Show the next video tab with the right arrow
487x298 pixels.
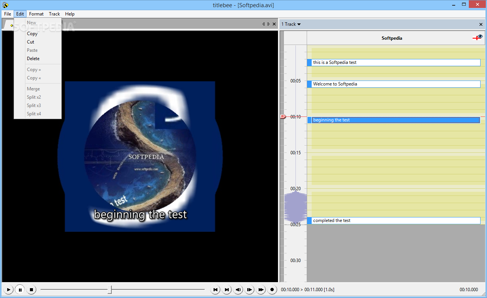pyautogui.click(x=268, y=24)
